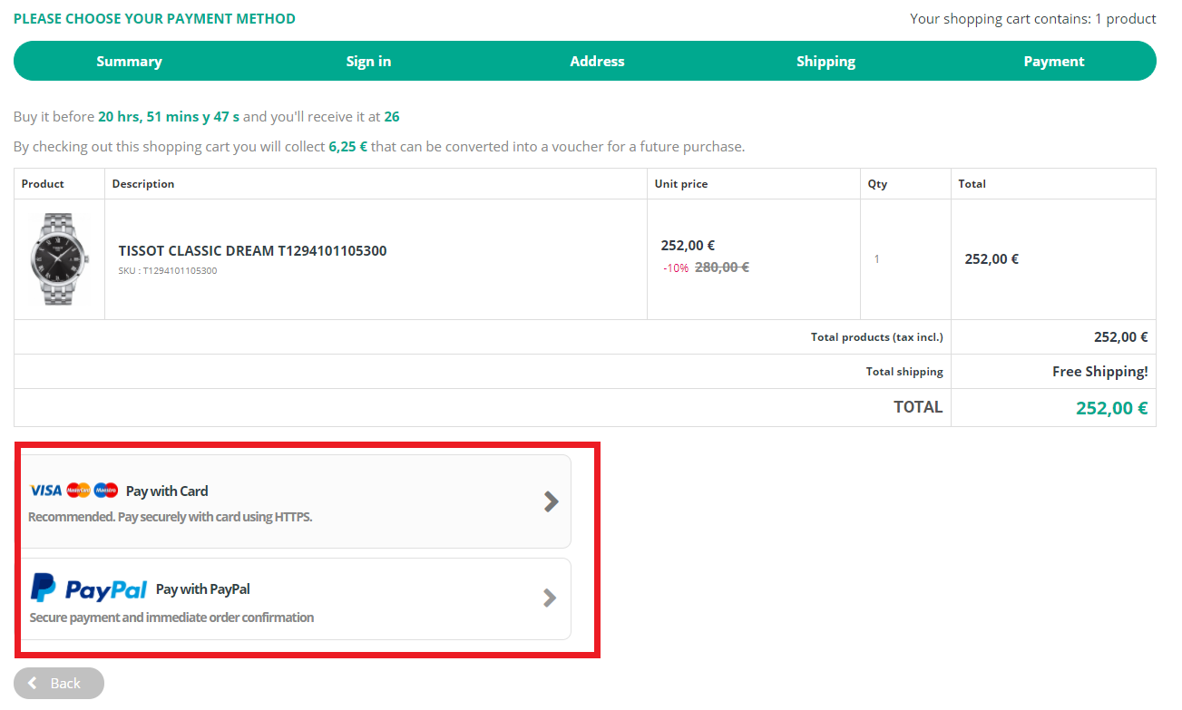Click the PayPal logo
The image size is (1182, 710).
[89, 588]
